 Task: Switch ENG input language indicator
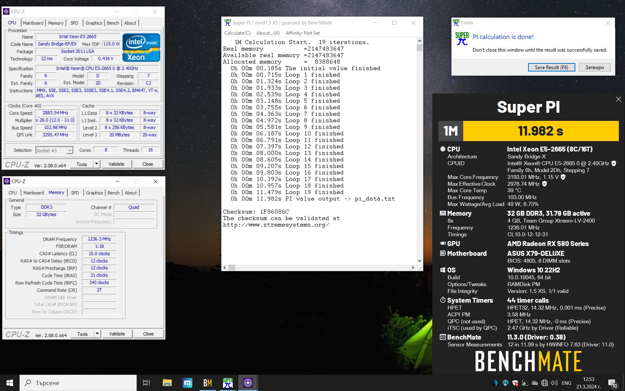[566, 383]
